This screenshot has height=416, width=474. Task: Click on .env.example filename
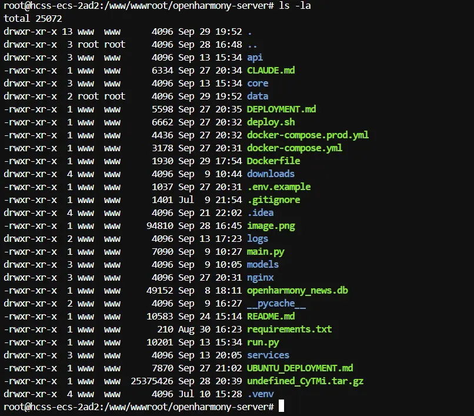coord(279,187)
